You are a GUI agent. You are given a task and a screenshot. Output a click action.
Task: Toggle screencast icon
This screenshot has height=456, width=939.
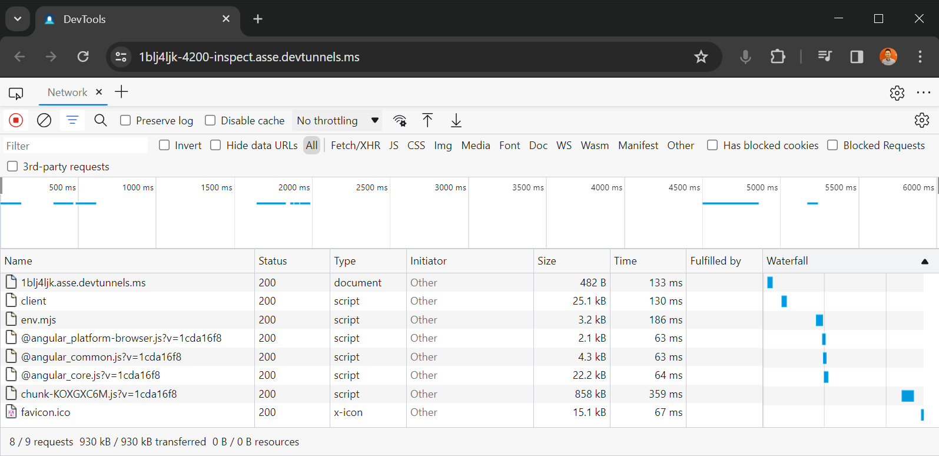pos(16,93)
